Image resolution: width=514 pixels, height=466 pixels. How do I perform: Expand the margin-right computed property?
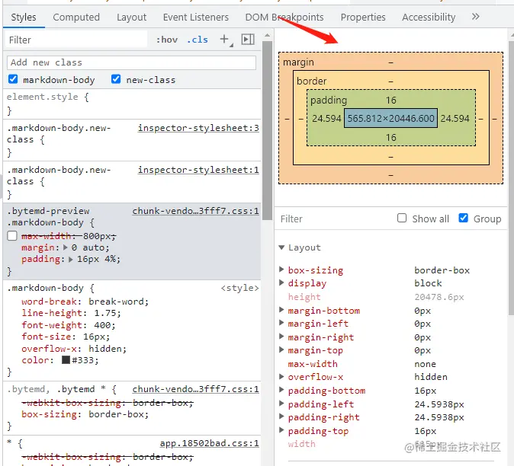[x=281, y=337]
